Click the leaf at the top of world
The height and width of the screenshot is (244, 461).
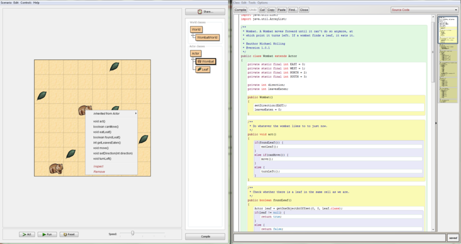click(115, 66)
